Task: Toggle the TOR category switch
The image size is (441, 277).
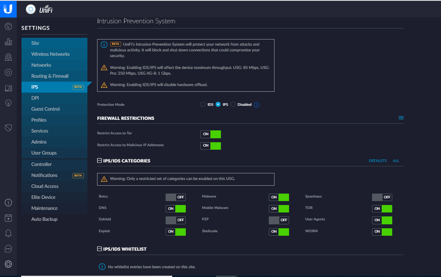Action: [382, 209]
